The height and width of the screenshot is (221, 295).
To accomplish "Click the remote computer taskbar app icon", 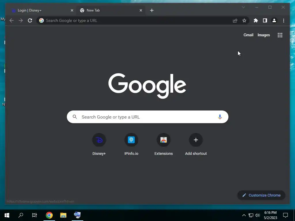I will tap(77, 215).
